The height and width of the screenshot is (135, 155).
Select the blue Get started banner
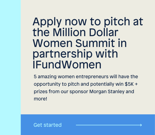[88, 125]
